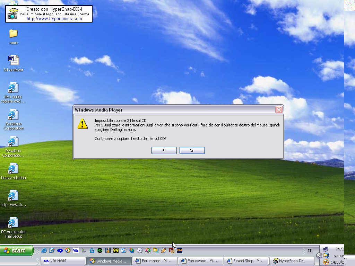This screenshot has width=355, height=266.
Task: Click the orange round tray icon
Action: point(326,262)
